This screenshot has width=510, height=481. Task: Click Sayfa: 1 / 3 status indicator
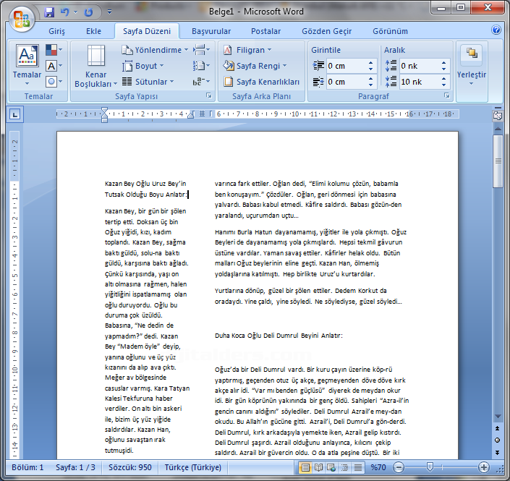tap(75, 467)
